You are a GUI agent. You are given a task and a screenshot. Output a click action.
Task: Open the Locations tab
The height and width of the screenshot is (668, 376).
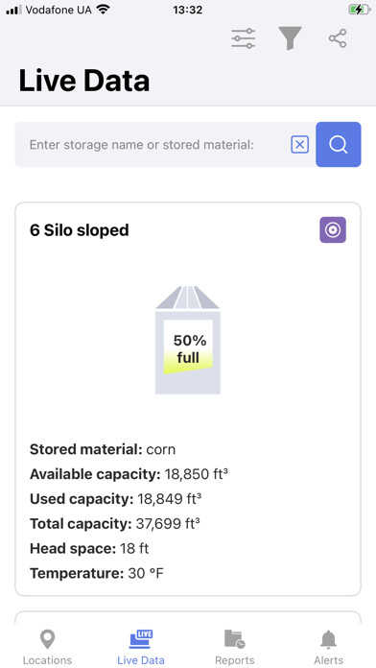(47, 648)
